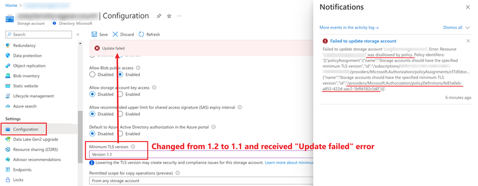Mark page as favorite with star icon

coord(169,16)
